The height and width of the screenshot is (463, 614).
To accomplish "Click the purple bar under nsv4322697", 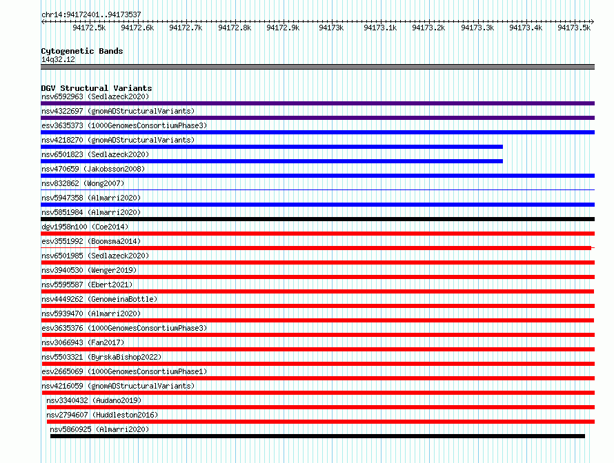I will 317,118.
